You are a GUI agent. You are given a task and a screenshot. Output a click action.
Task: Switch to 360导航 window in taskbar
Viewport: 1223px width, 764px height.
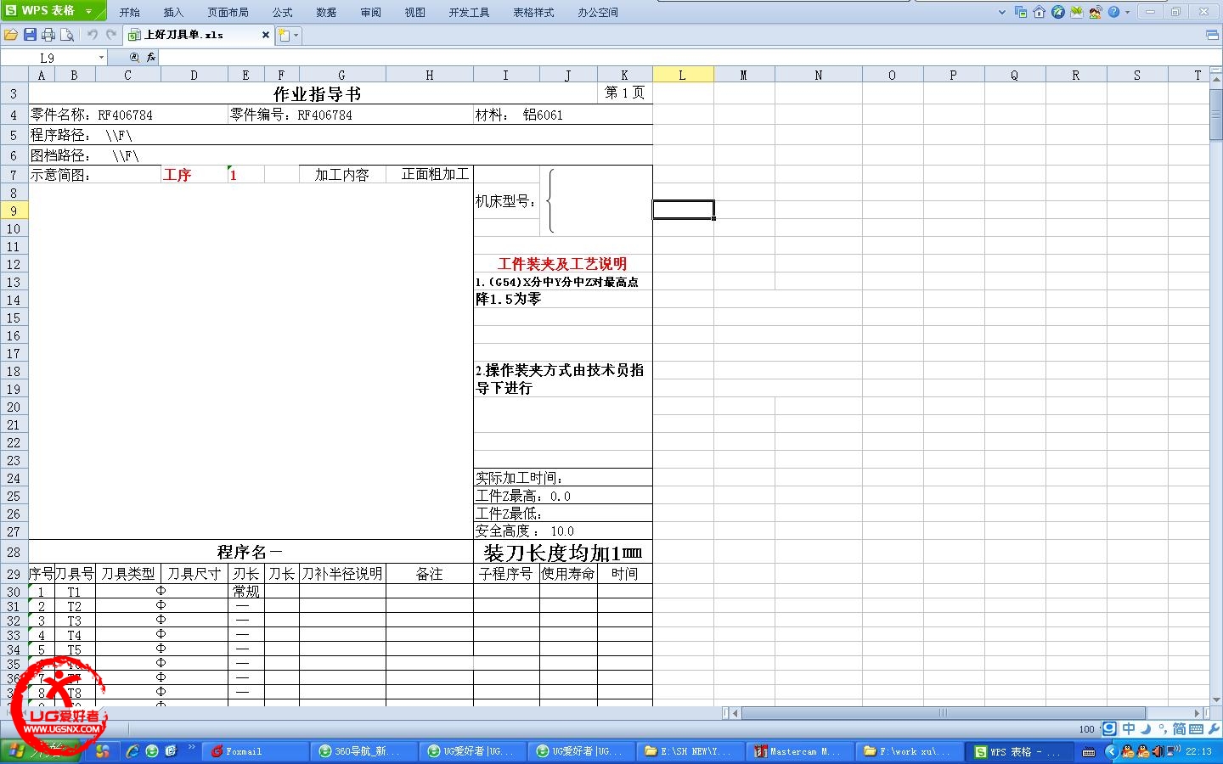tap(365, 751)
